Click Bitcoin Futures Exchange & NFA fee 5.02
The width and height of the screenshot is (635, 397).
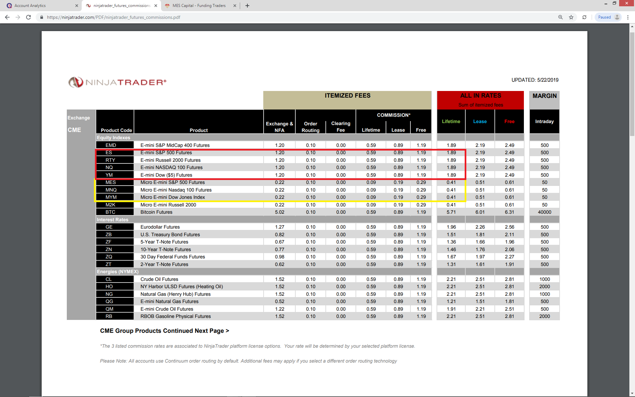[x=279, y=212]
